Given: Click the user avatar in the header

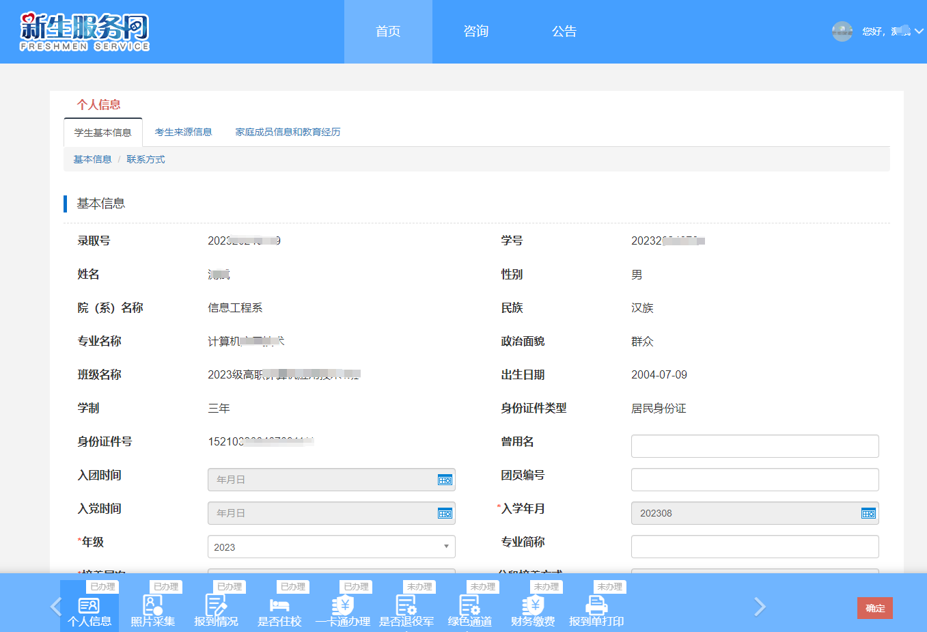Looking at the screenshot, I should 842,31.
